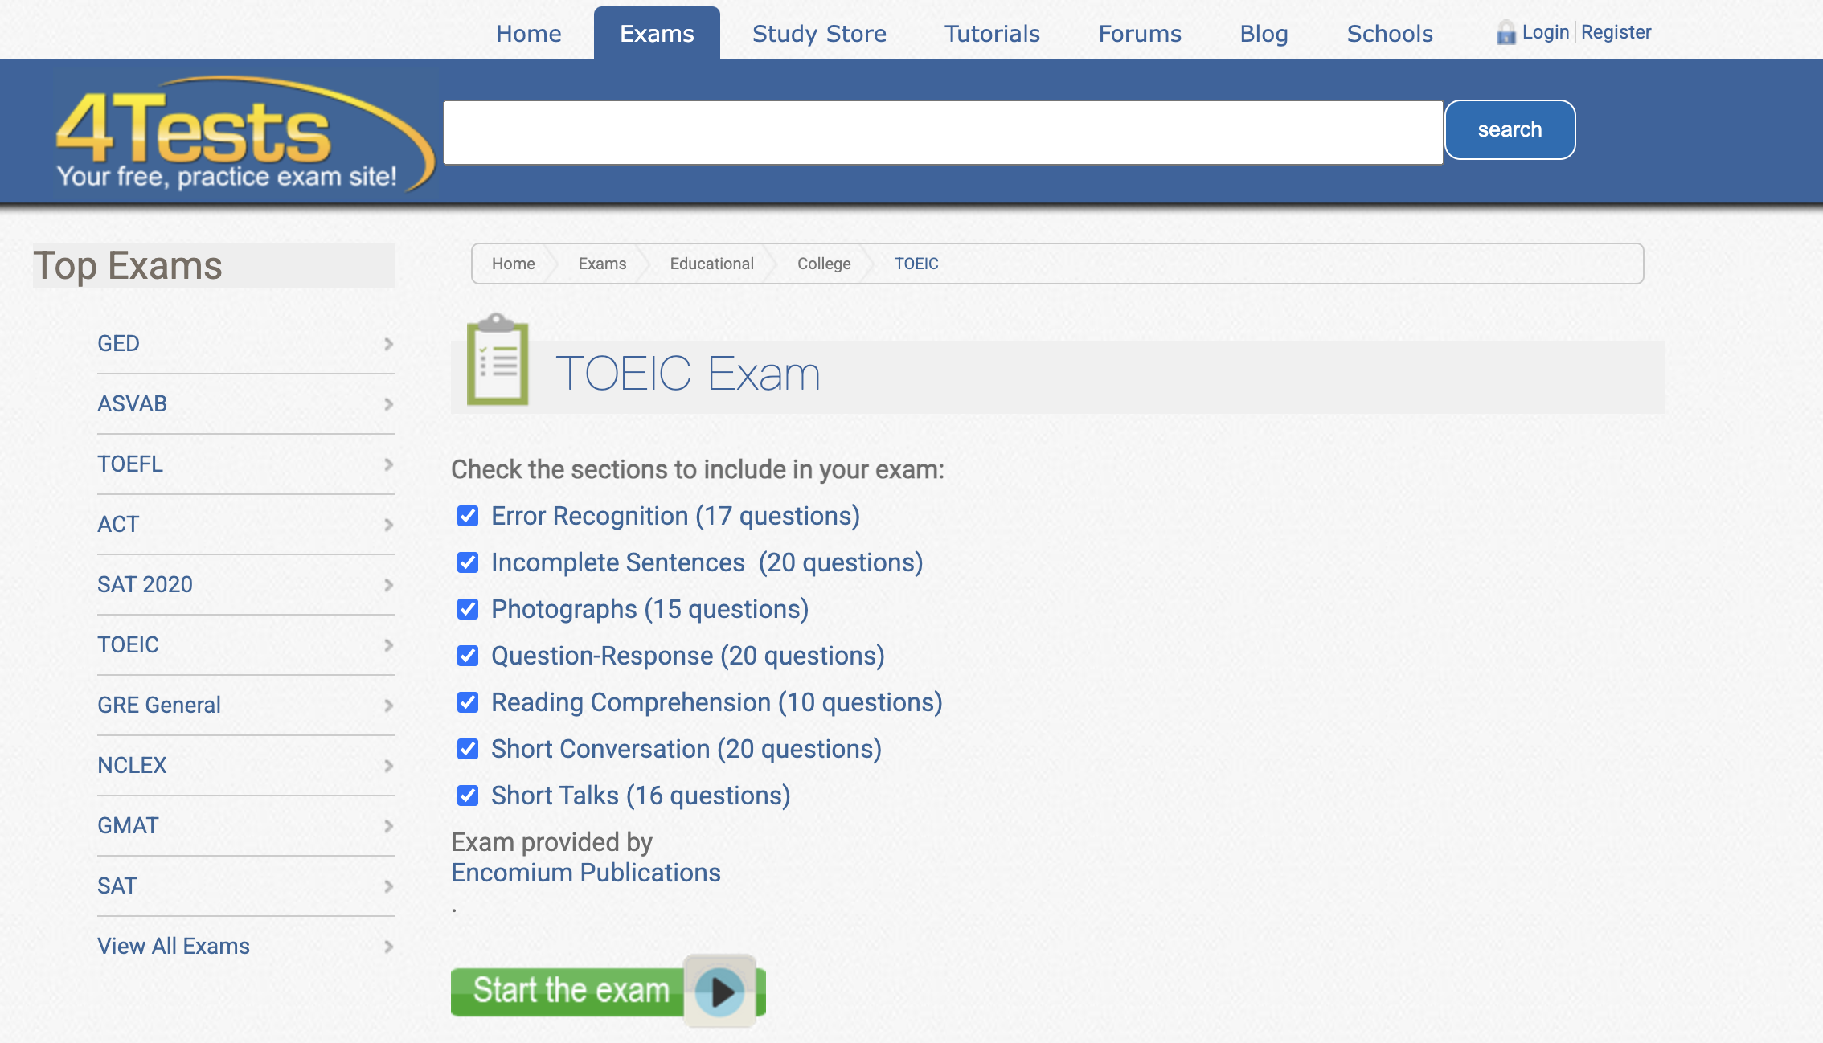Viewport: 1823px width, 1043px height.
Task: Click the blue search button
Action: coord(1510,129)
